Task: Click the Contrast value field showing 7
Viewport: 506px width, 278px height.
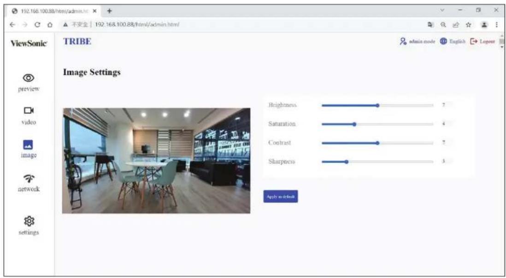Action: (447, 143)
